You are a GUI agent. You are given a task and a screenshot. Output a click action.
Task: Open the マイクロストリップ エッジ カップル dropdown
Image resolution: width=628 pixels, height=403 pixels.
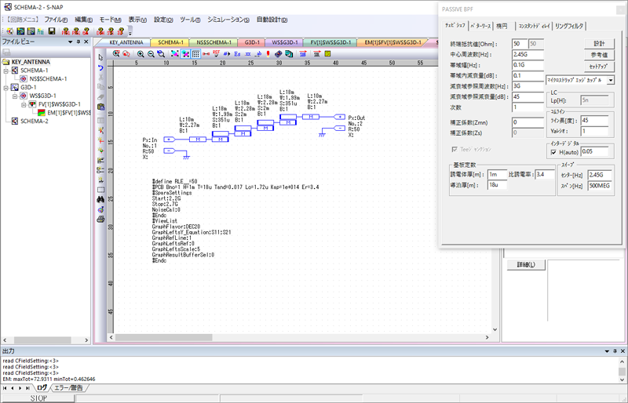tap(610, 80)
